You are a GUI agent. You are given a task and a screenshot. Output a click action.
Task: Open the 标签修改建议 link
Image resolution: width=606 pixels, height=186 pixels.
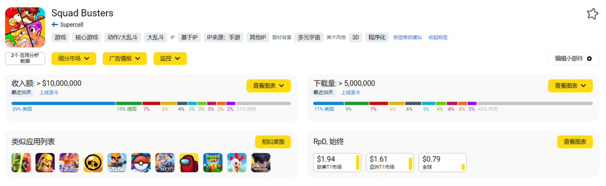pyautogui.click(x=407, y=37)
